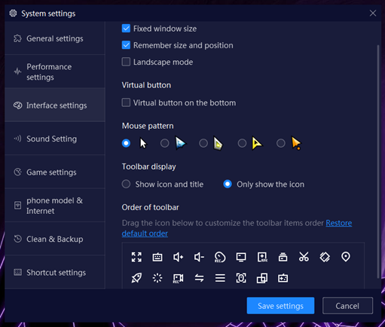Click the scissors screenshot toolbar icon
The height and width of the screenshot is (327, 385).
(304, 257)
